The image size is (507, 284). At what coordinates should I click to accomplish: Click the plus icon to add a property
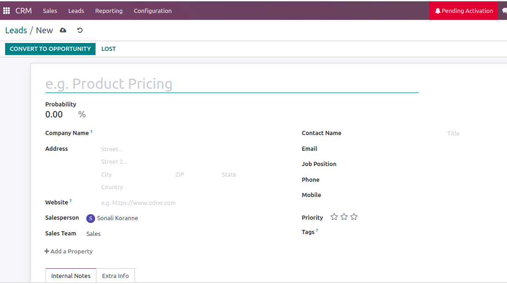click(x=46, y=251)
